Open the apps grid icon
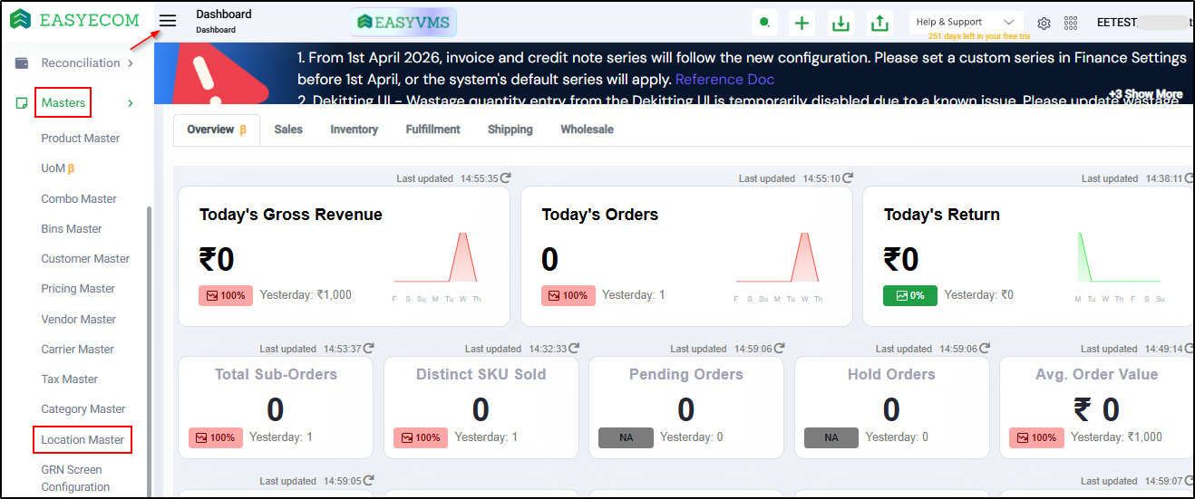The height and width of the screenshot is (499, 1195). point(1071,24)
